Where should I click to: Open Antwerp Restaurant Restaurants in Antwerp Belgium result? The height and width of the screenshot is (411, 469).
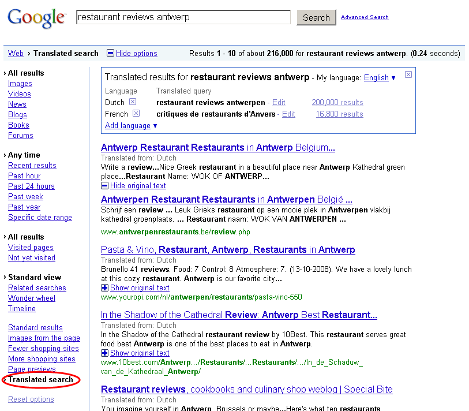click(x=218, y=148)
